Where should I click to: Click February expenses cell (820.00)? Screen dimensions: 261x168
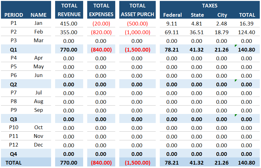[101, 32]
